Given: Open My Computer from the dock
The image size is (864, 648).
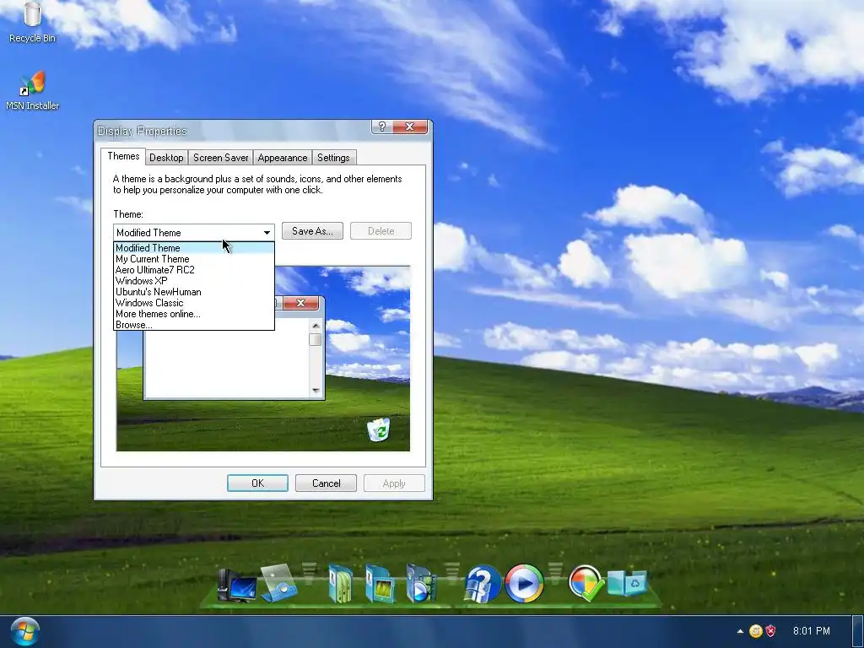Looking at the screenshot, I should pyautogui.click(x=236, y=586).
